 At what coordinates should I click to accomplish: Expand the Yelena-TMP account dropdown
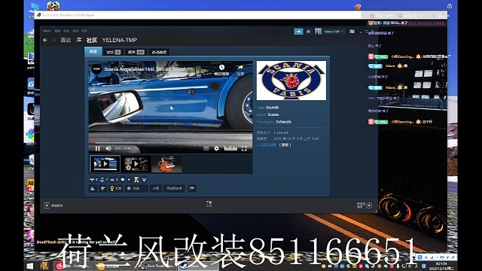[x=333, y=32]
